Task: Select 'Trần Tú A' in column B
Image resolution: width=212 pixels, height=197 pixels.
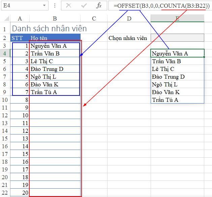Action: (55, 92)
